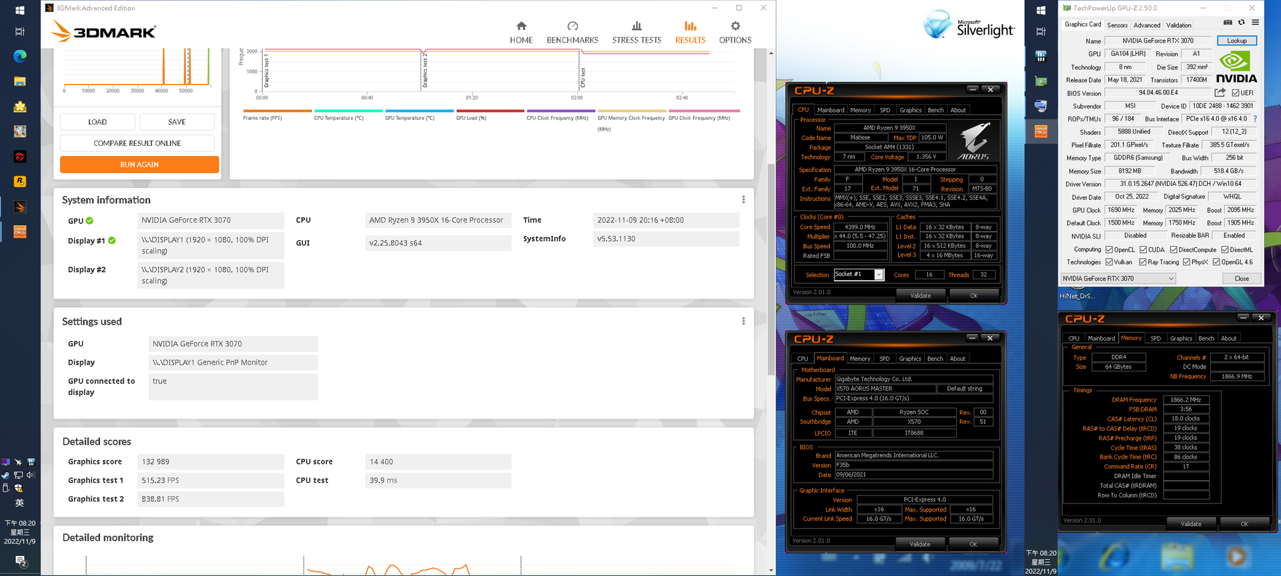The image size is (1281, 576).
Task: Open Graphics tab in the CPU-Z mainboard window
Action: pos(910,359)
